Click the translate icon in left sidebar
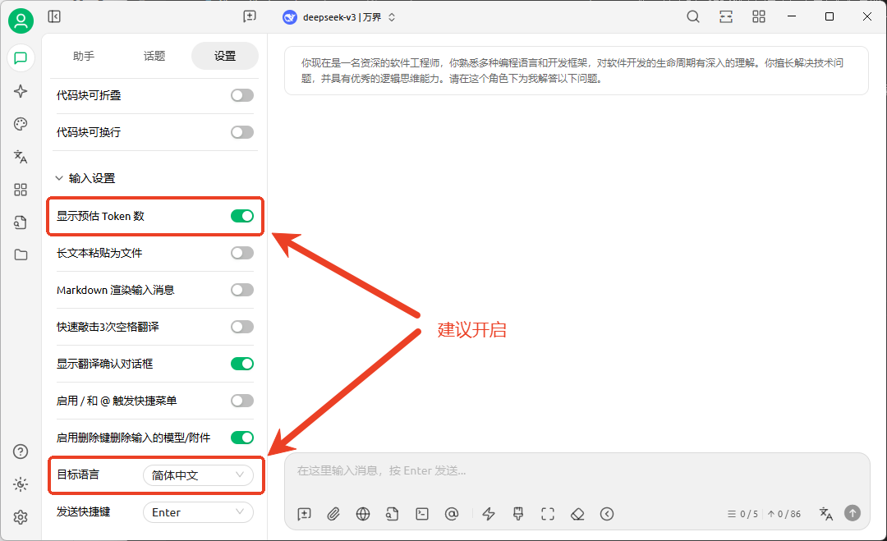This screenshot has height=541, width=887. tap(21, 157)
